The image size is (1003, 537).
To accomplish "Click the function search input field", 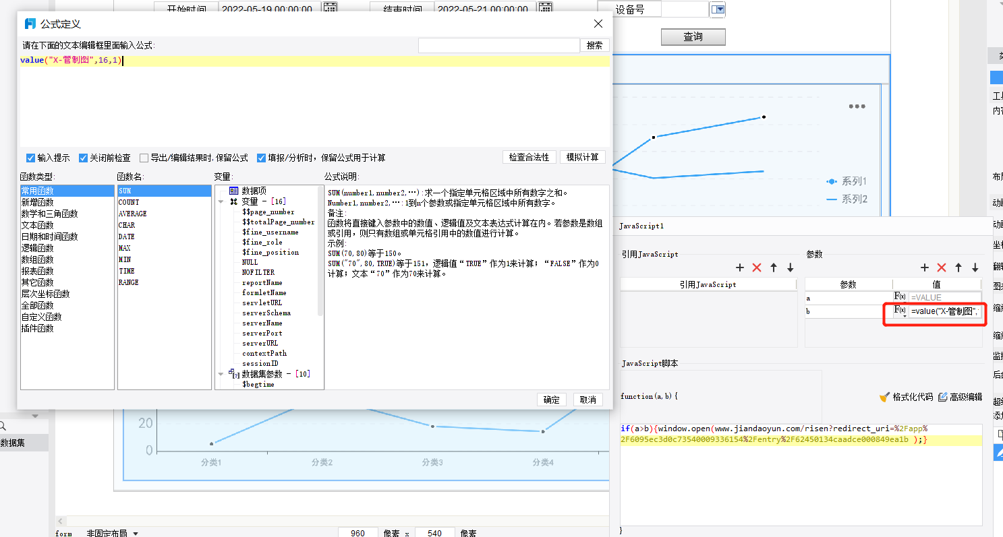I will [499, 45].
